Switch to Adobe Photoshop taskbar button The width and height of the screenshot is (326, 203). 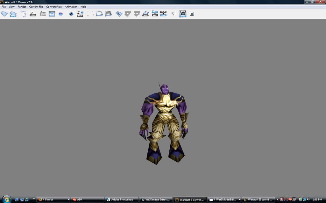click(x=122, y=200)
